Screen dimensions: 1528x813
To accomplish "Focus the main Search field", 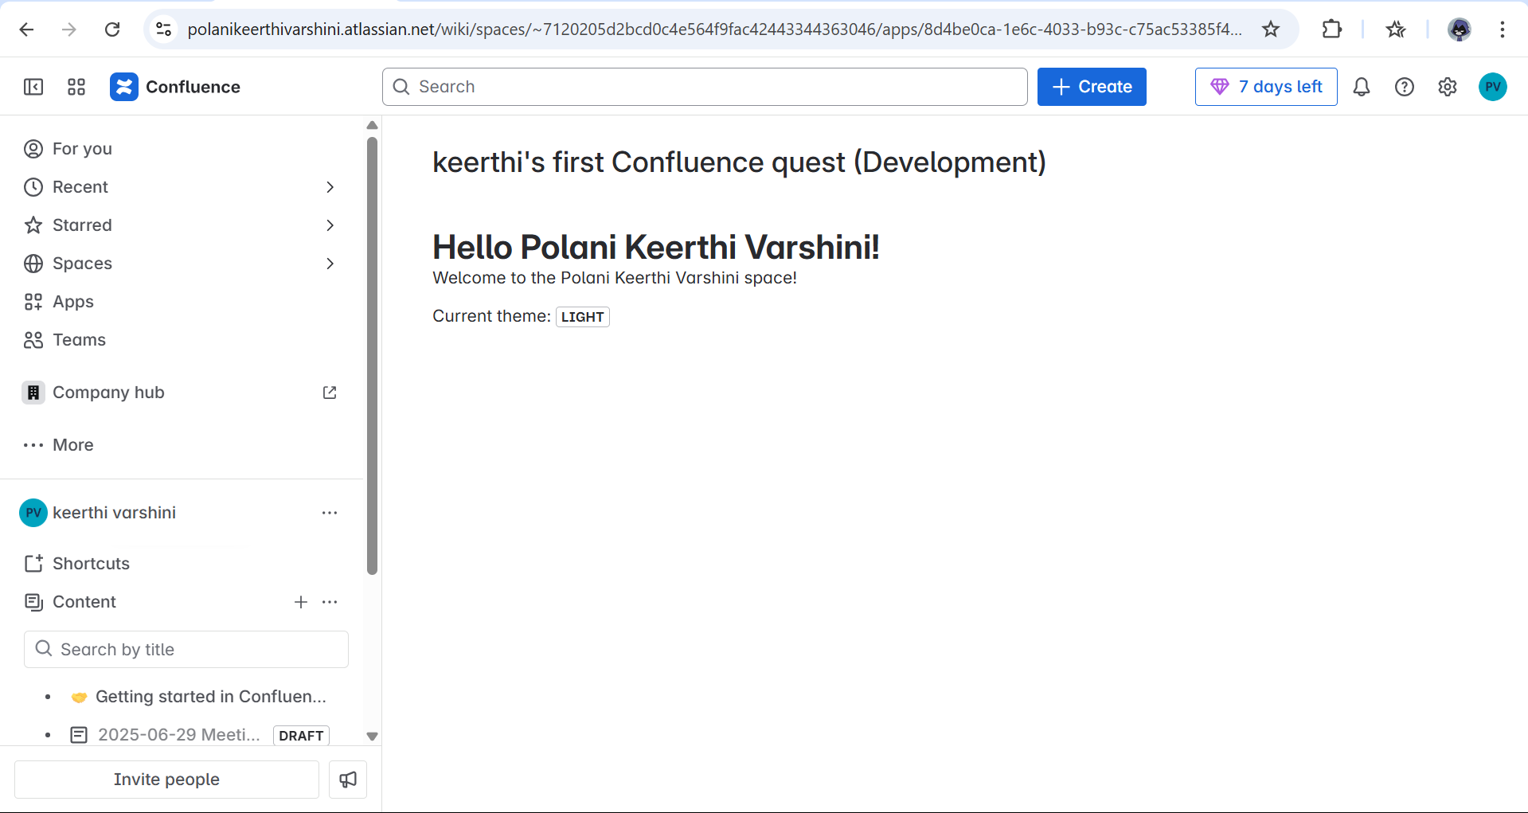I will (x=705, y=87).
